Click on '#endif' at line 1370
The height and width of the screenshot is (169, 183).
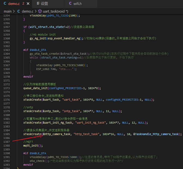coord(28,77)
